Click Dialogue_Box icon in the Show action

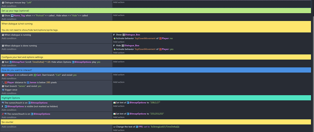pyautogui.click(x=124, y=35)
